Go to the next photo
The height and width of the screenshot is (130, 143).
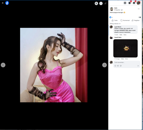[104, 65]
